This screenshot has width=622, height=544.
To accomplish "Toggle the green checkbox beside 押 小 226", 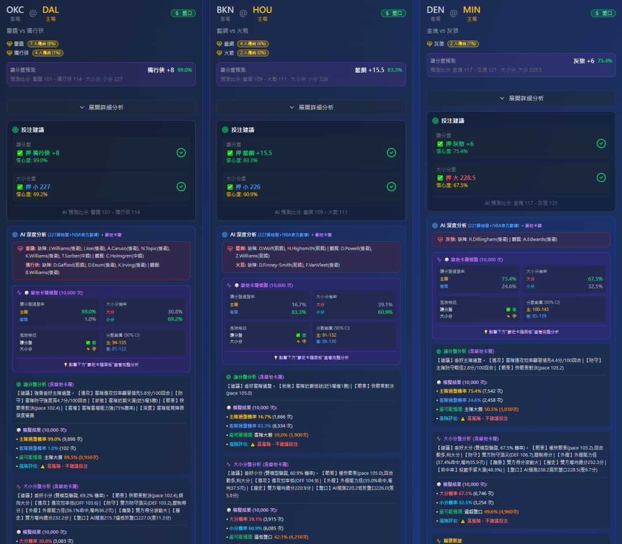I will point(230,187).
